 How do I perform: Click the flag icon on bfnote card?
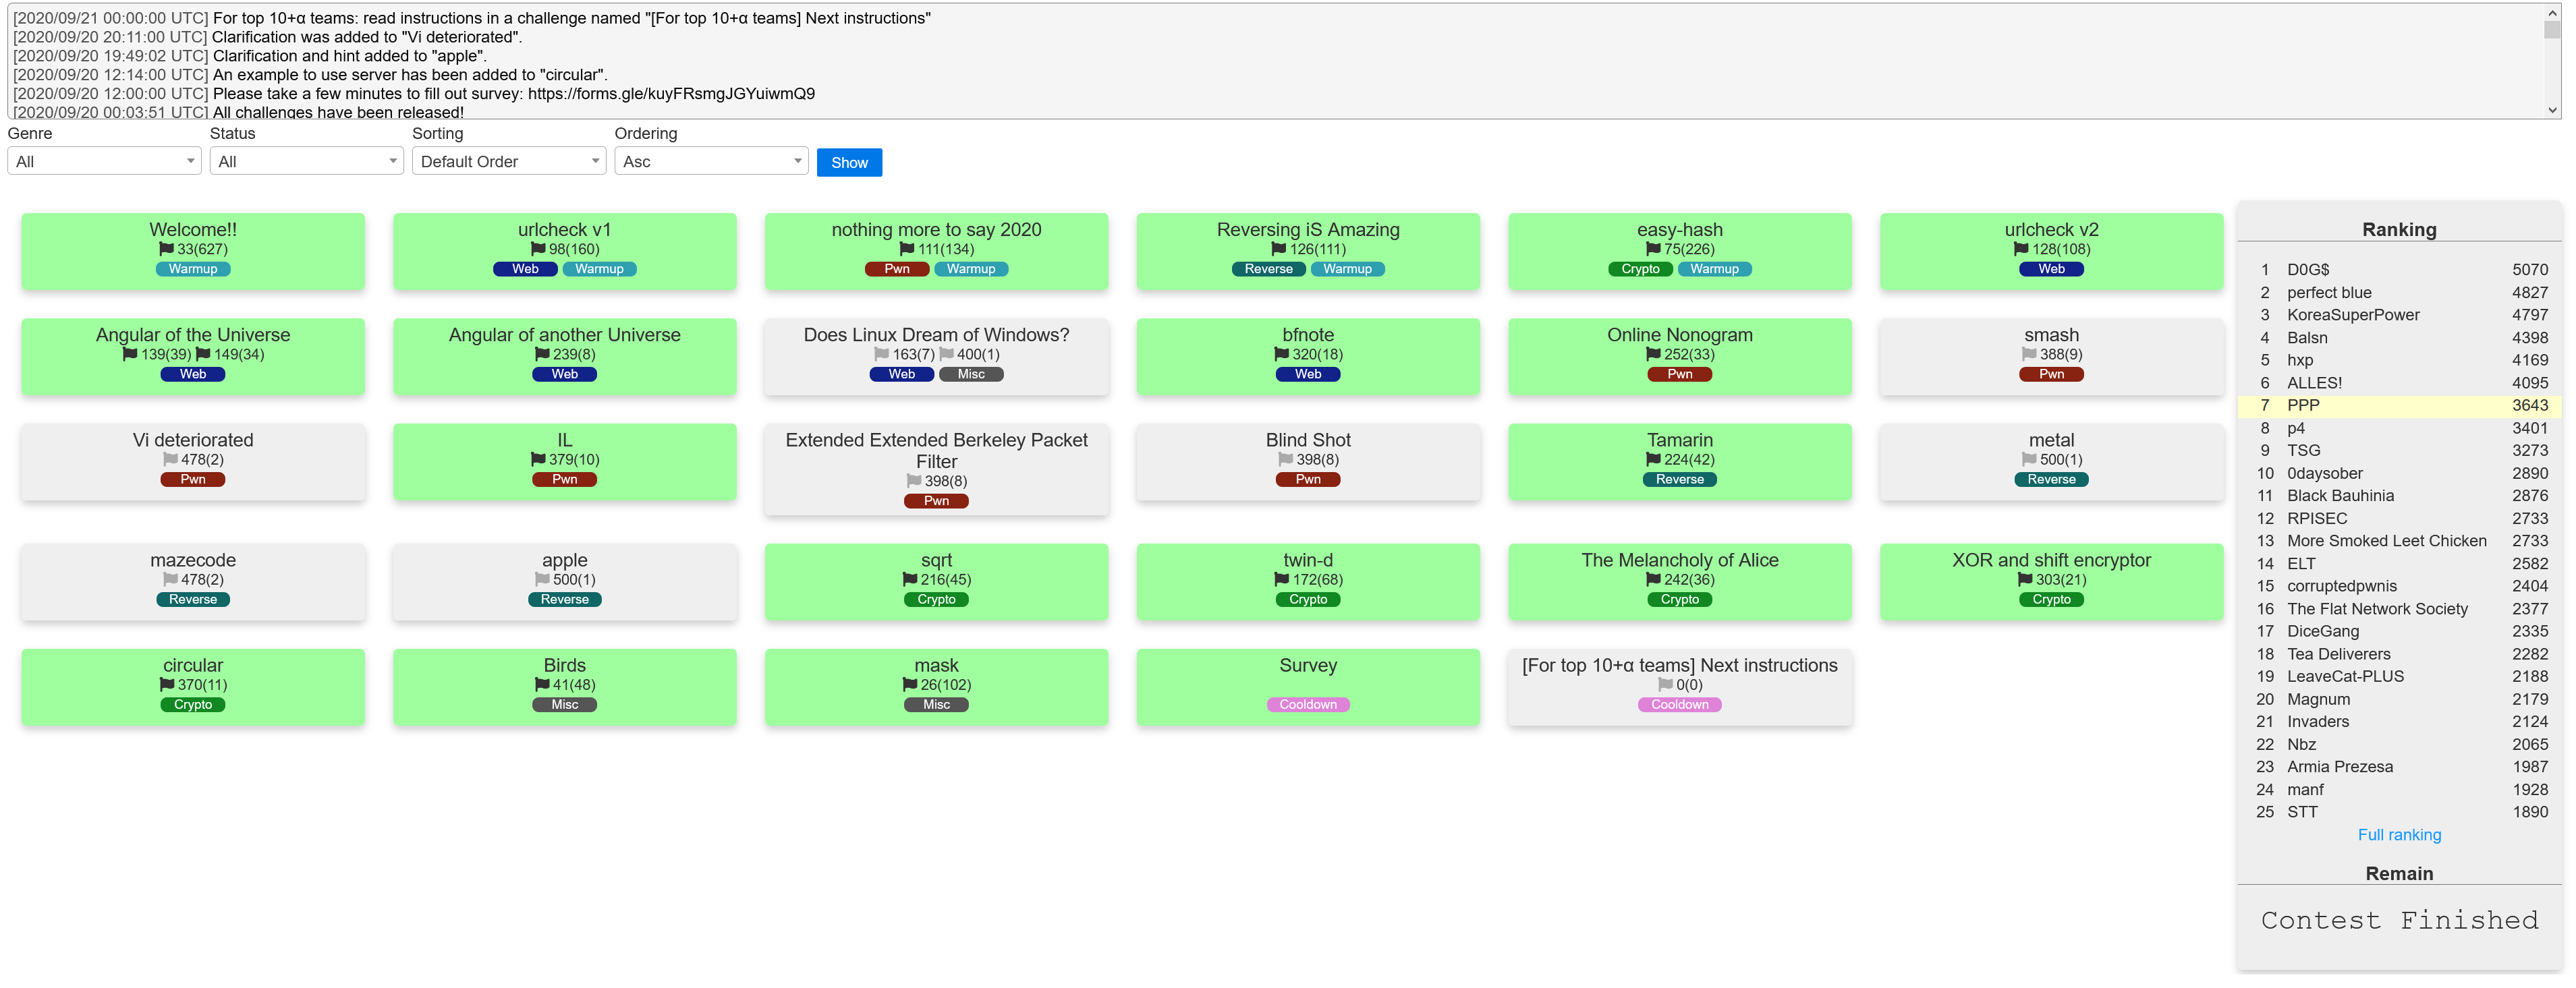[1281, 354]
